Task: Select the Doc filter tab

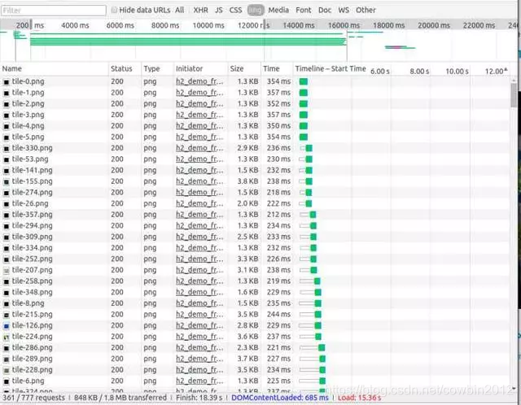Action: pyautogui.click(x=325, y=10)
